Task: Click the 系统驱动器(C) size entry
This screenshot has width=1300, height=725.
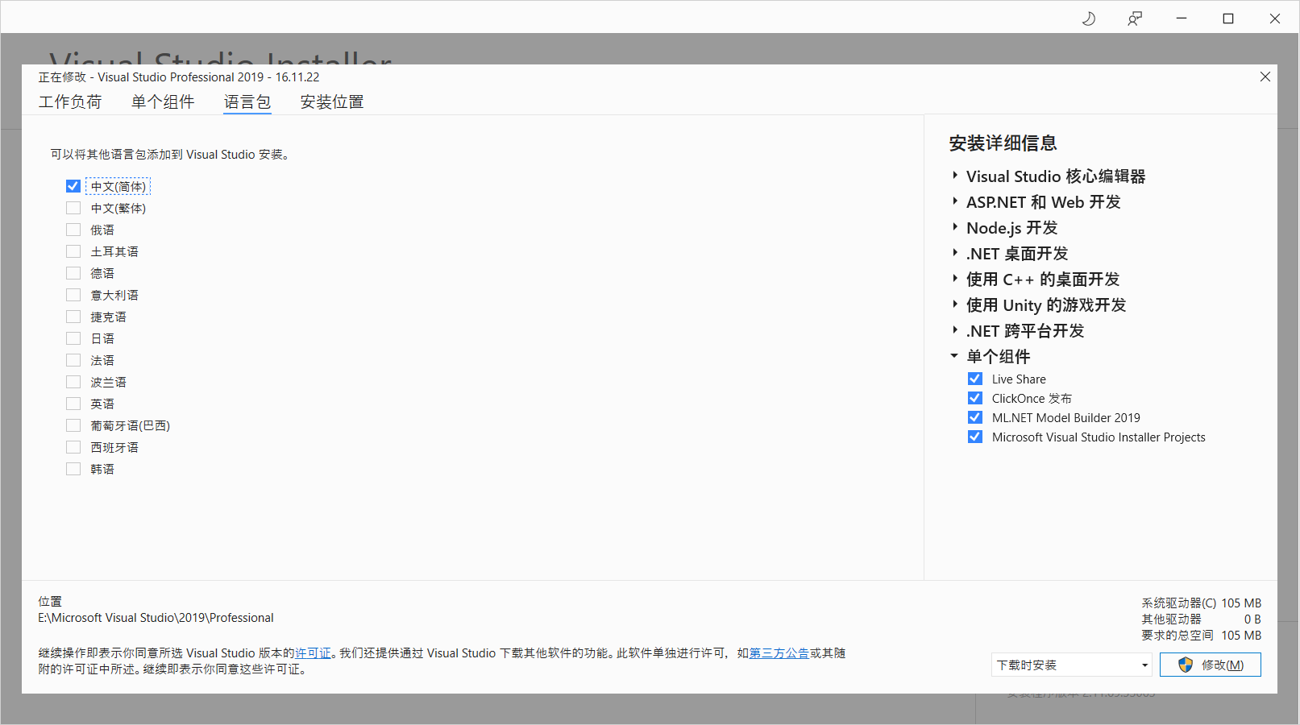Action: click(x=1201, y=603)
